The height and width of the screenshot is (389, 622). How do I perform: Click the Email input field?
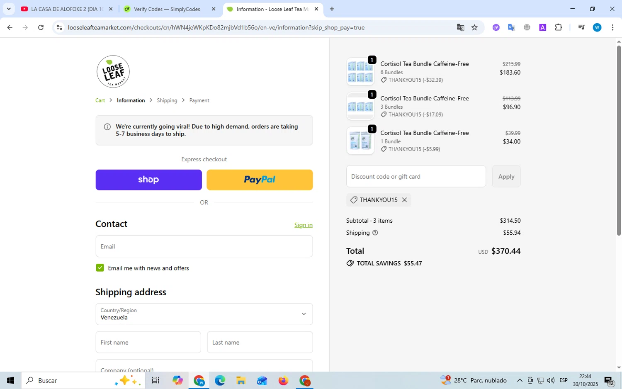tap(204, 246)
